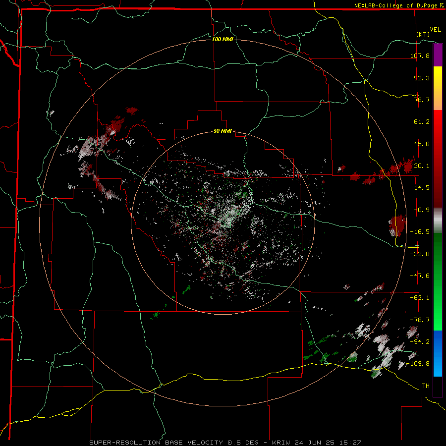Pick the purple segment of the velocity color bar
Screen dimensions: 446x446
[438, 56]
